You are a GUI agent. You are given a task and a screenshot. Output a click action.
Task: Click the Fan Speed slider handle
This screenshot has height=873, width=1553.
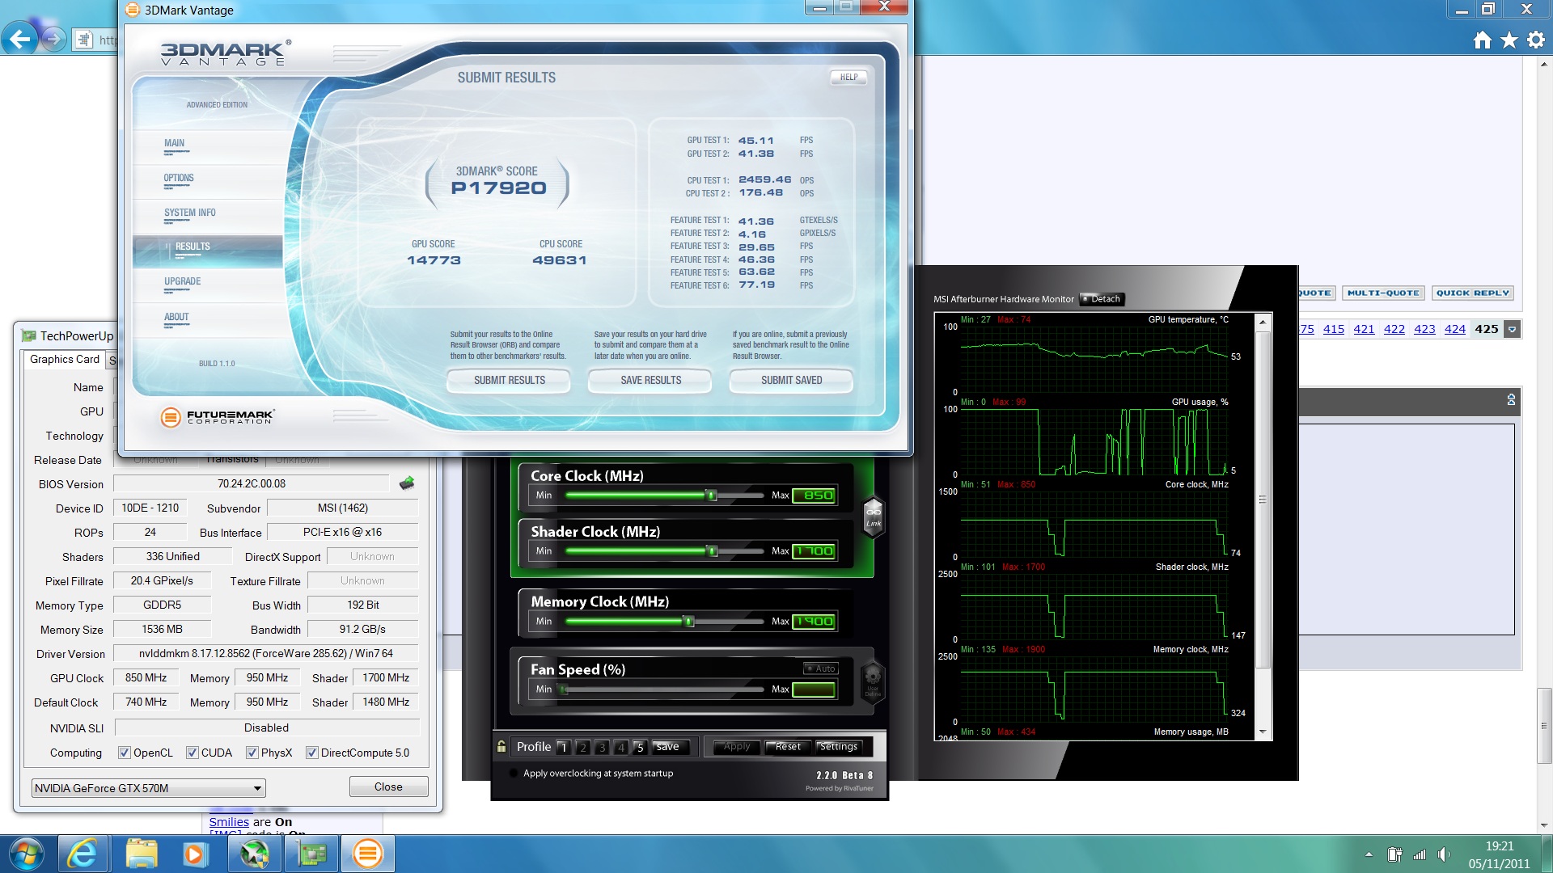564,690
